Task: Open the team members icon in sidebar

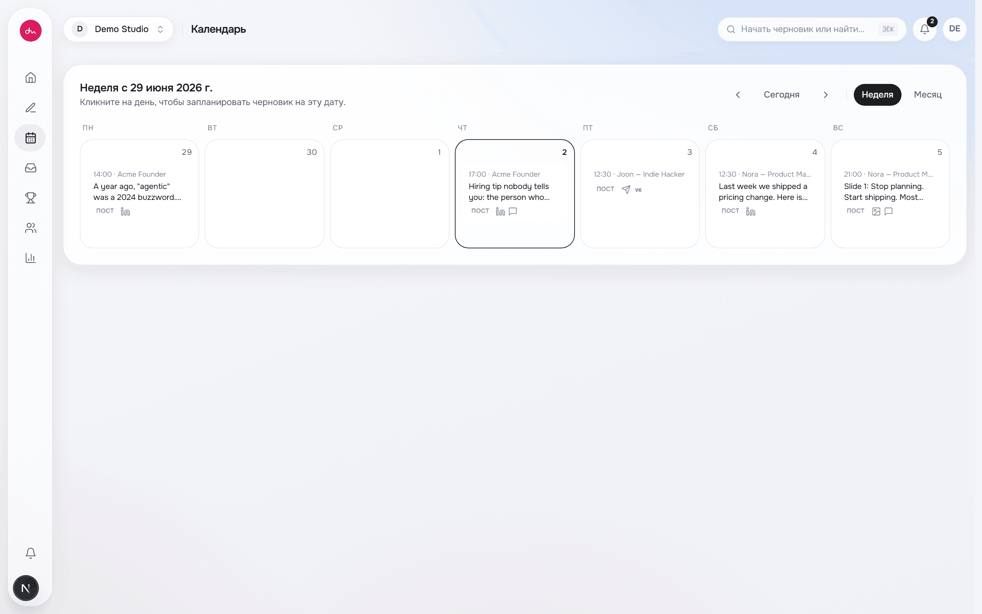Action: tap(30, 228)
